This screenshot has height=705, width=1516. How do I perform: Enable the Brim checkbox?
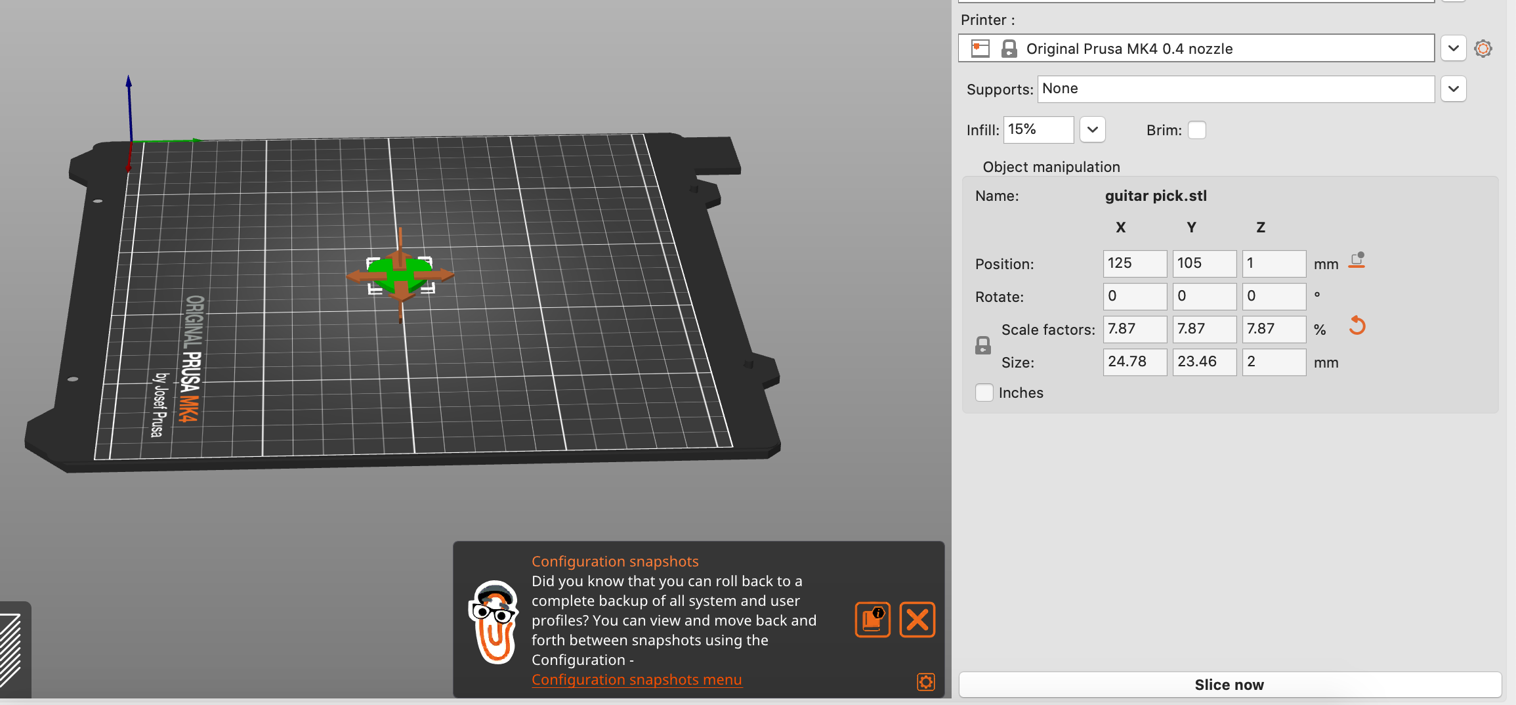(1197, 130)
